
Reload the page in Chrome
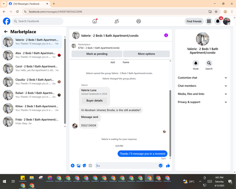pyautogui.click(x=17, y=12)
